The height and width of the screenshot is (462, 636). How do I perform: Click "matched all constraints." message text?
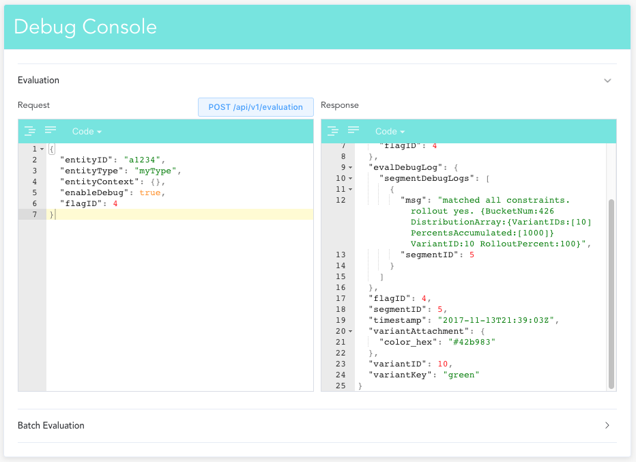coord(504,201)
